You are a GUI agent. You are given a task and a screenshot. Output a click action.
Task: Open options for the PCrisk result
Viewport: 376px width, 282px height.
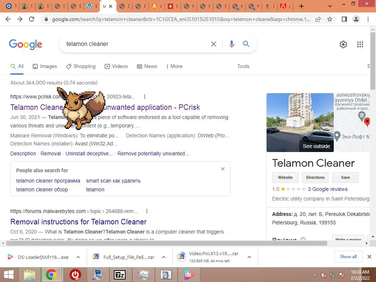(144, 97)
